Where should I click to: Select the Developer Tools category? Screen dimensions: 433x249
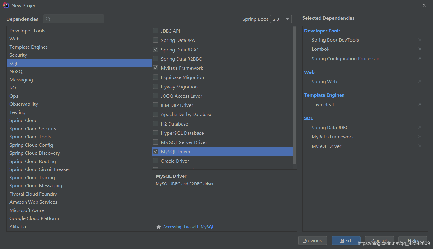(79, 31)
